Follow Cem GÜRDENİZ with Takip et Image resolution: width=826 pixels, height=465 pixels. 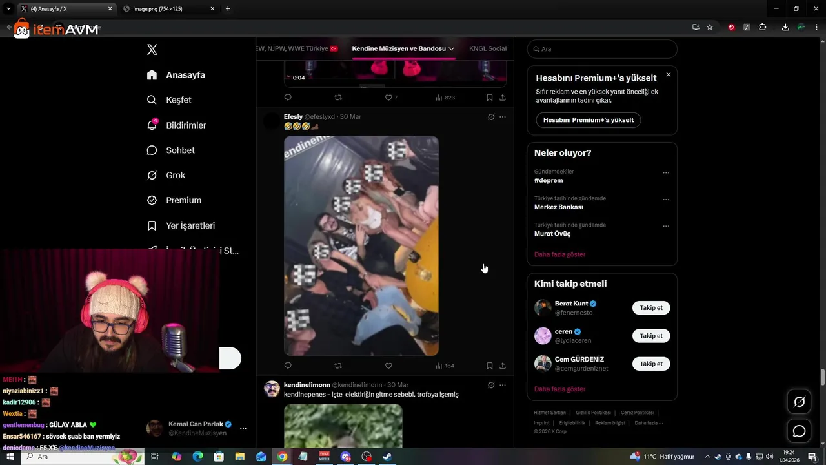651,364
